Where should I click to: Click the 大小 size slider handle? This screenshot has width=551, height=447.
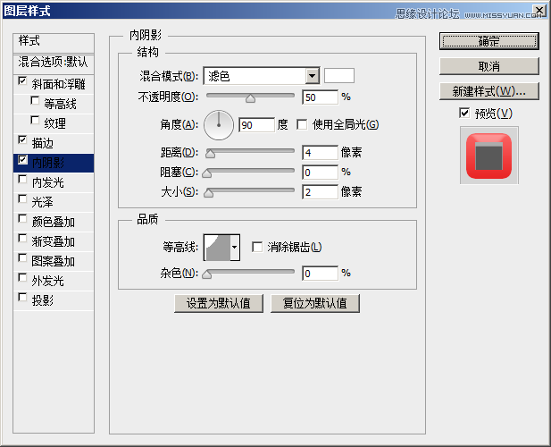click(x=208, y=193)
